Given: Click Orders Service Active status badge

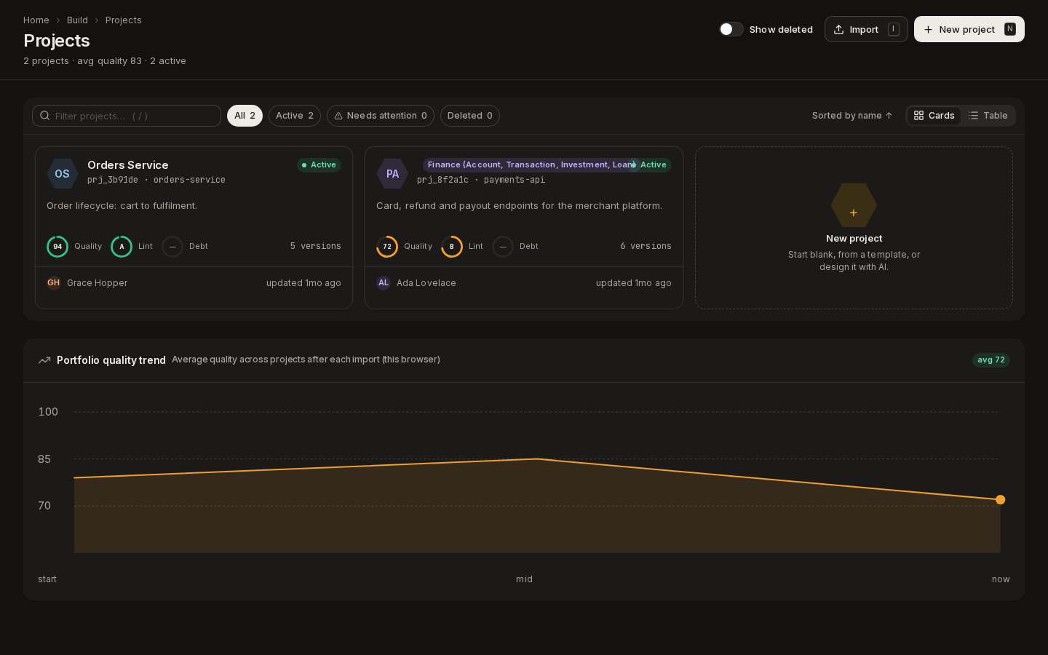Looking at the screenshot, I should [319, 165].
